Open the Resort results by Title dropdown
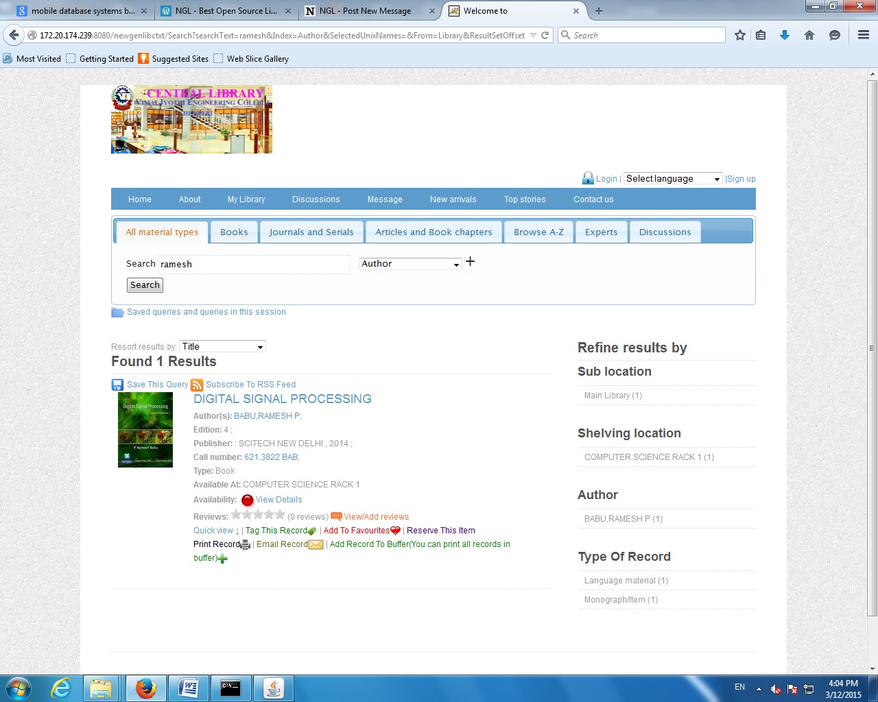878x702 pixels. tap(222, 347)
